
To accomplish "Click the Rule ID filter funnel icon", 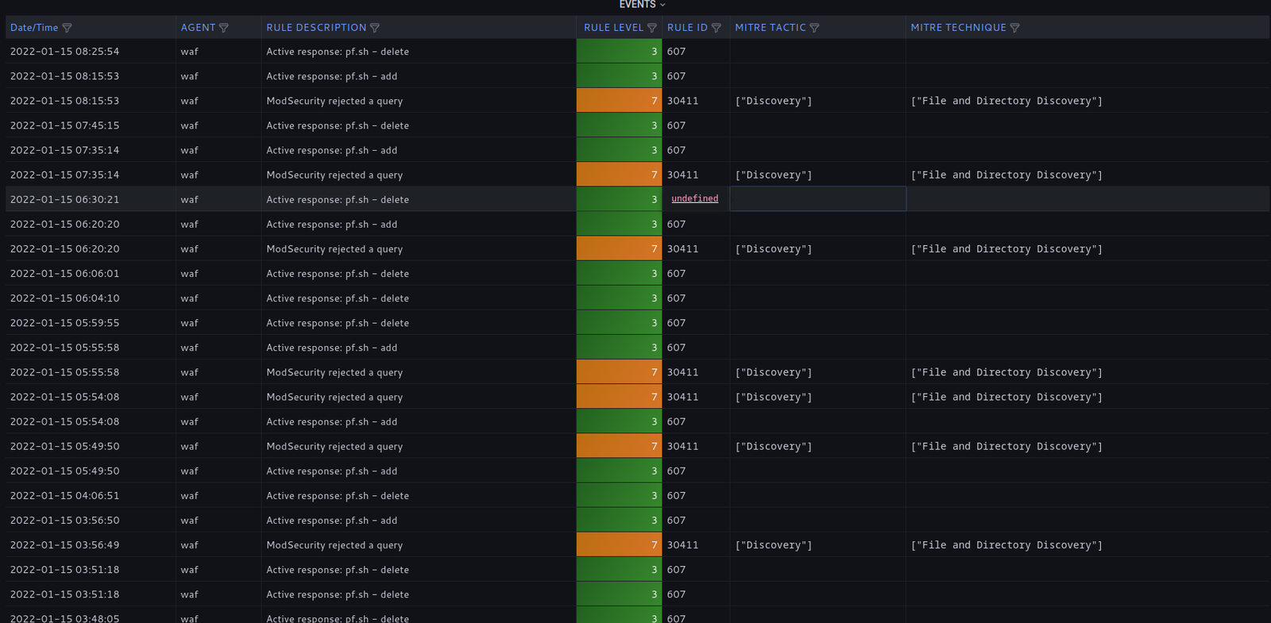I will coord(717,28).
